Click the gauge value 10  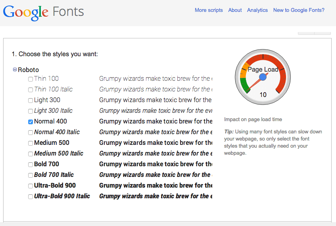coord(263,95)
